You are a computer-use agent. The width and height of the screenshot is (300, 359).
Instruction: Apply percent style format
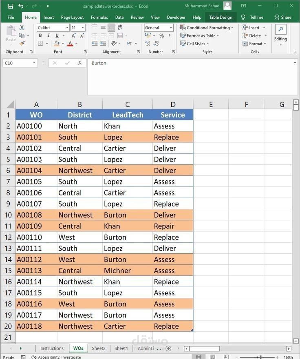pyautogui.click(x=161, y=36)
